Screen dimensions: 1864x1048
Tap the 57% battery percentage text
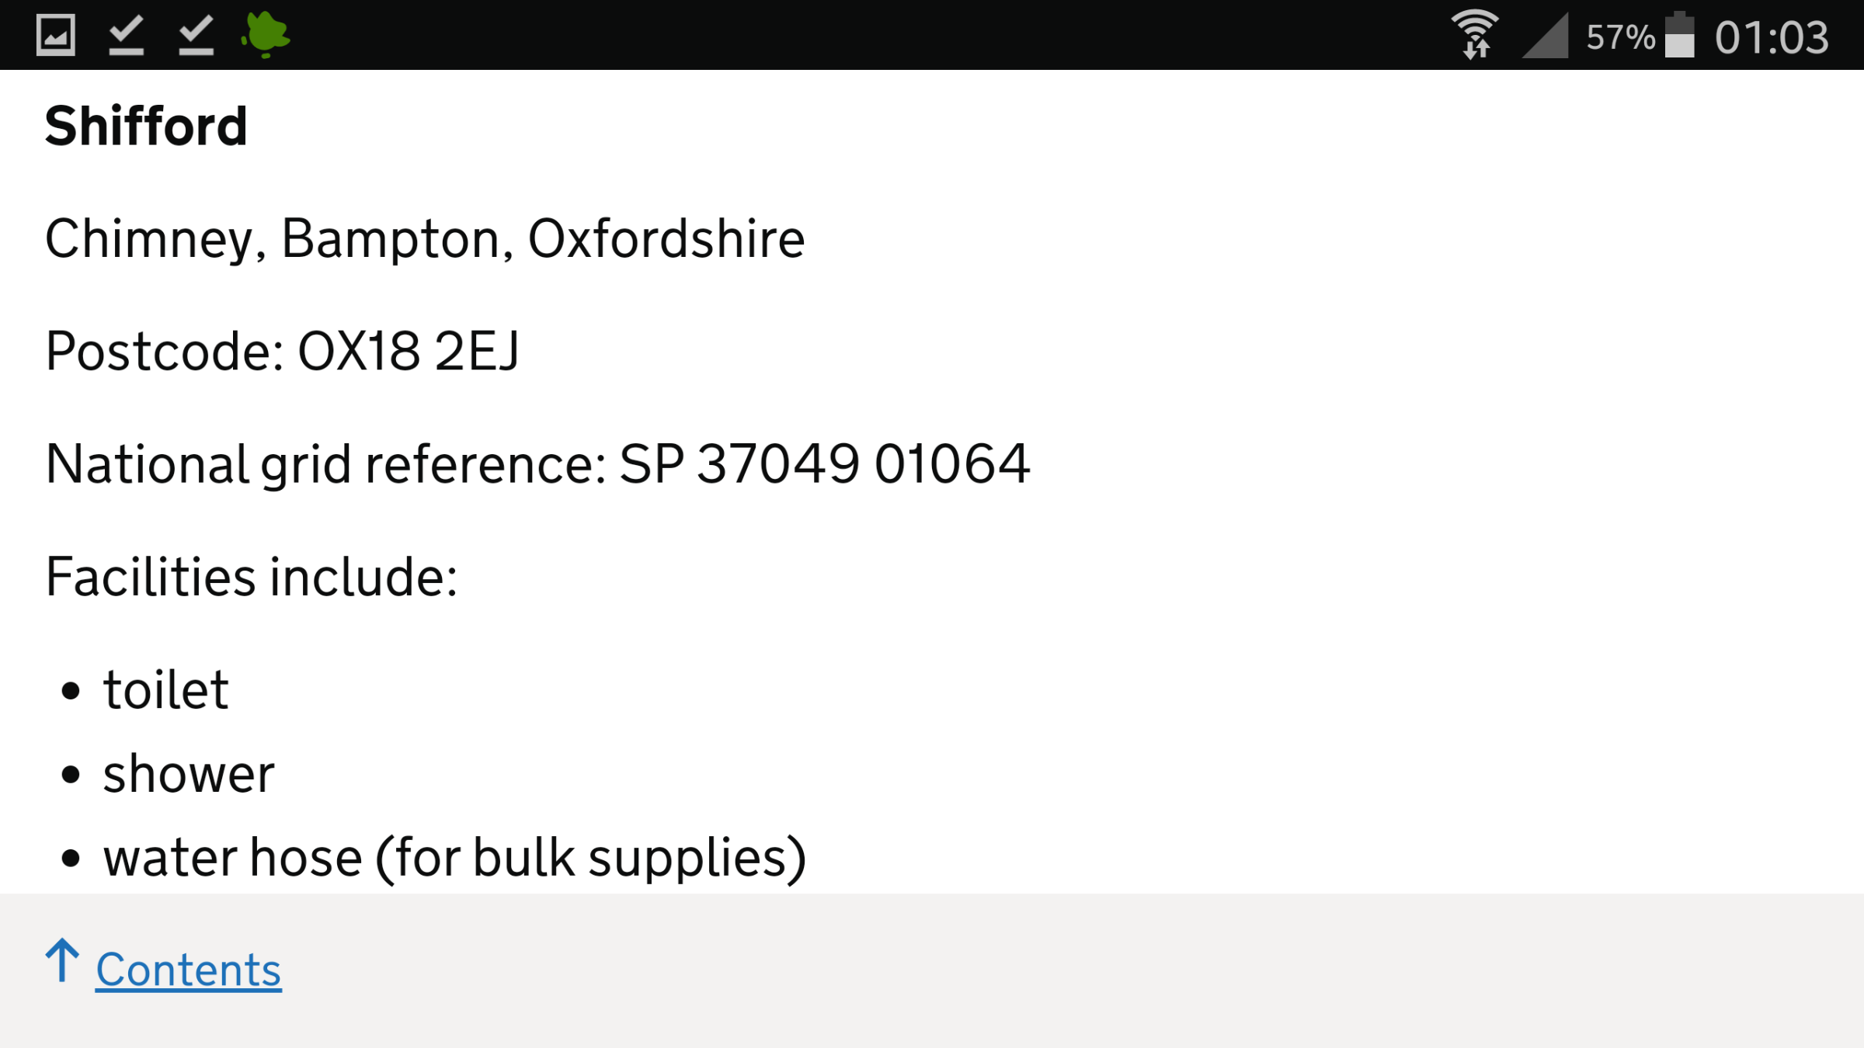coord(1620,37)
